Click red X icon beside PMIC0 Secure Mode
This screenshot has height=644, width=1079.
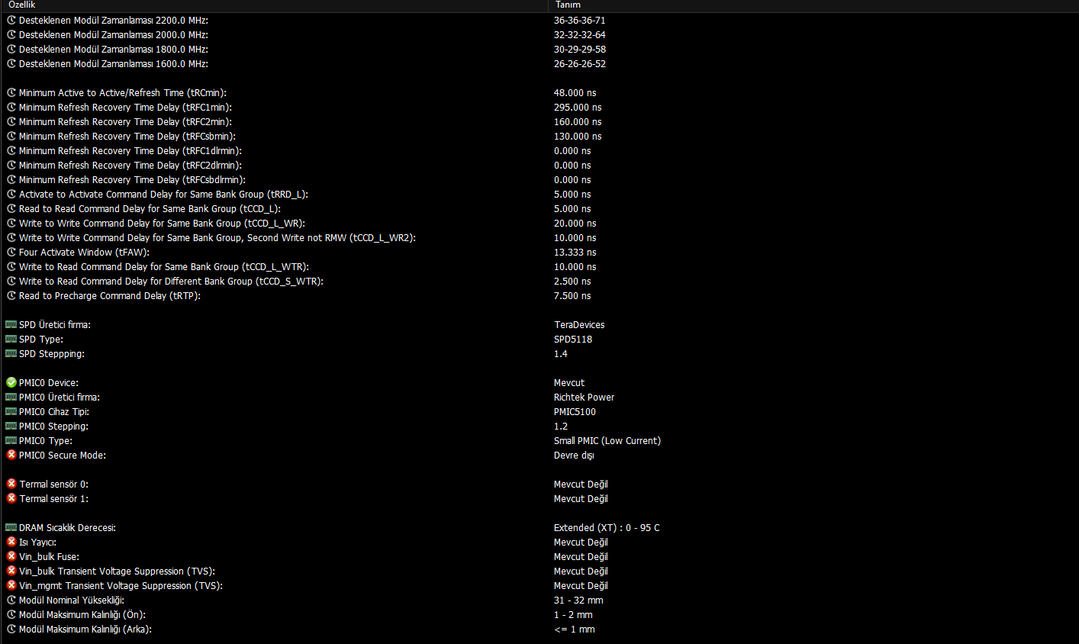(x=11, y=456)
